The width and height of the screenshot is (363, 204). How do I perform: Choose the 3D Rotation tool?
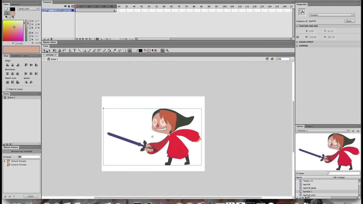pos(59,50)
